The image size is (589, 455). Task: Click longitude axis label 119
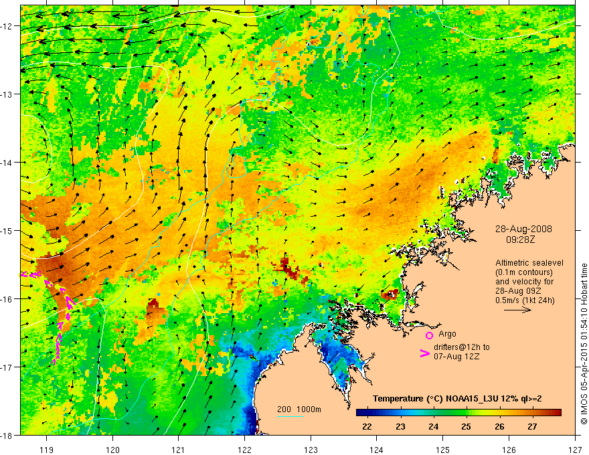tap(47, 450)
